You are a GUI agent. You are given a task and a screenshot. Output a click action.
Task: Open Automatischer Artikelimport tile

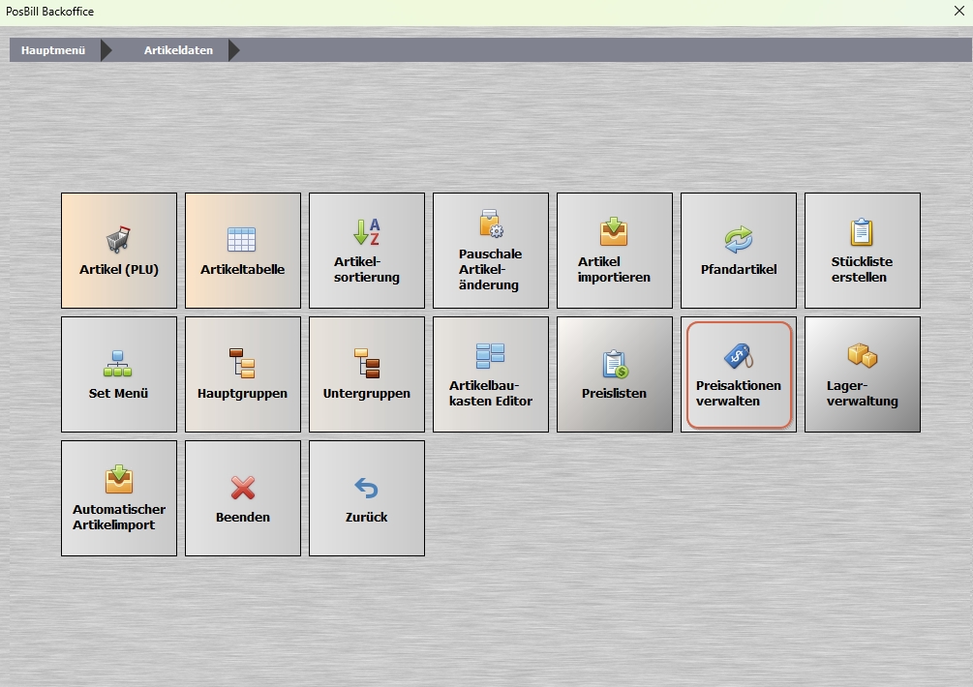click(x=119, y=498)
